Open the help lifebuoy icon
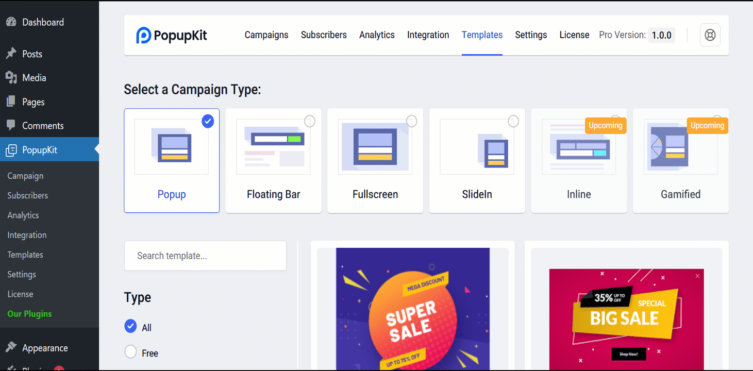This screenshot has width=753, height=371. 710,35
